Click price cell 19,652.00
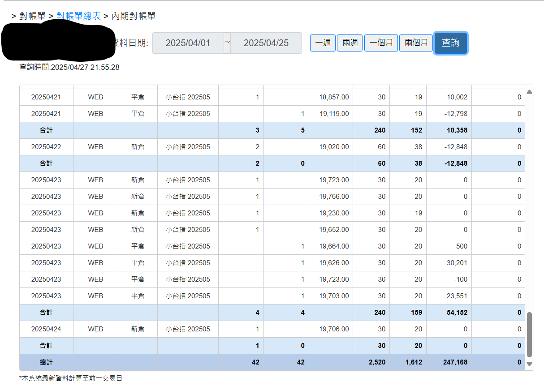This screenshot has width=544, height=386. click(x=331, y=230)
